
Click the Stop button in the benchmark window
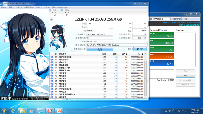(x=186, y=76)
